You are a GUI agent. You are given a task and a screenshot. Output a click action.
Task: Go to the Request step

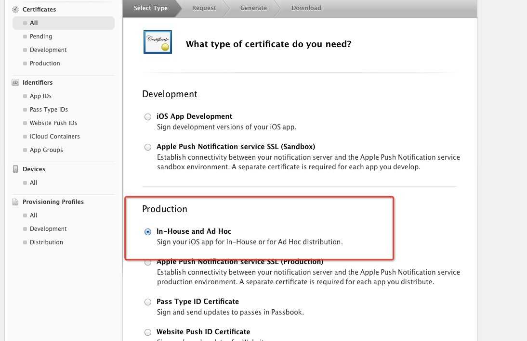click(x=204, y=8)
